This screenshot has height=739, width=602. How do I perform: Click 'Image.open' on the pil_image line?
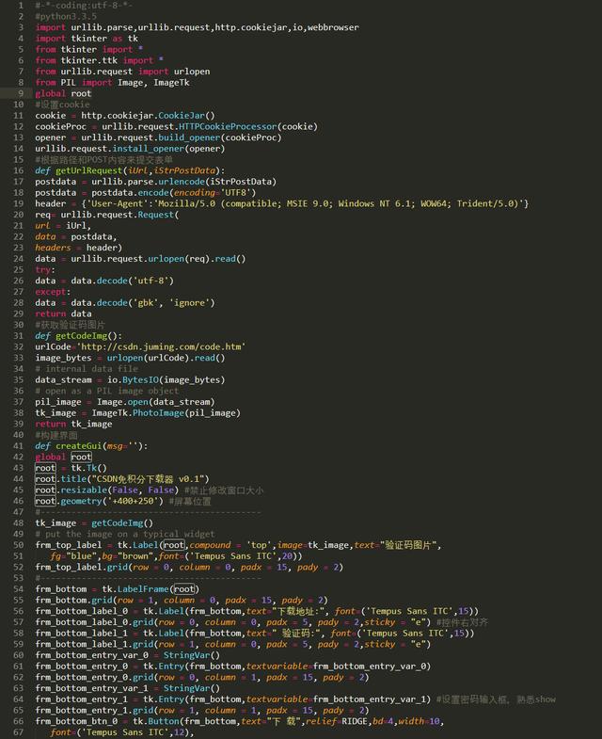click(122, 402)
